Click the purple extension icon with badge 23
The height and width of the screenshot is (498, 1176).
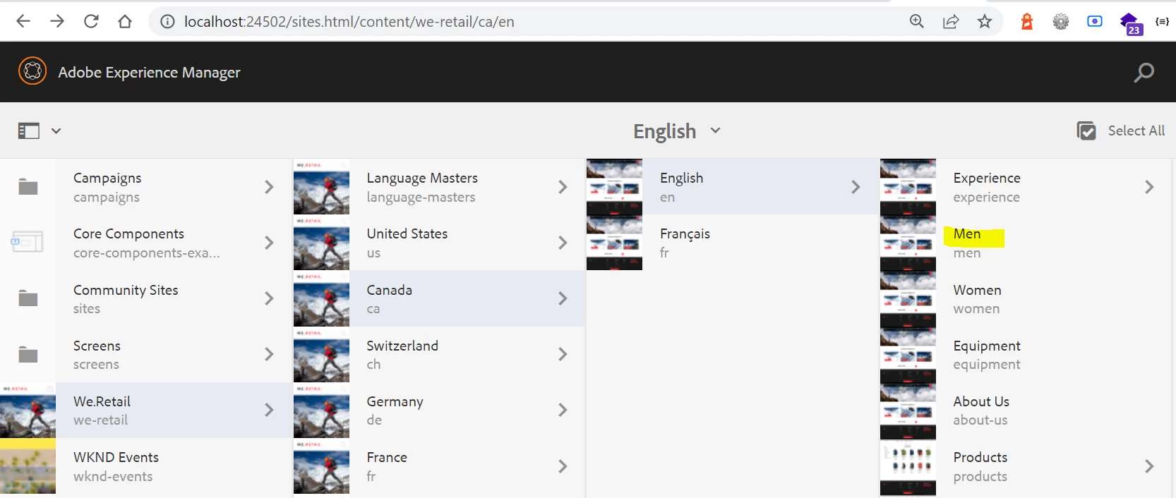pyautogui.click(x=1131, y=23)
